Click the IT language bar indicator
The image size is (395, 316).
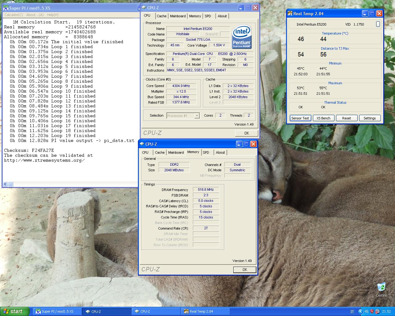click(352, 312)
